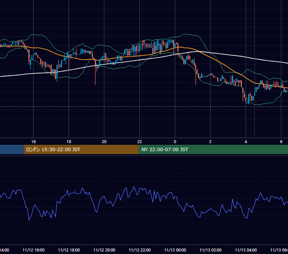The height and width of the screenshot is (254, 288).
Task: Click the 6 hour label on price chart axis
Action: 281,142
